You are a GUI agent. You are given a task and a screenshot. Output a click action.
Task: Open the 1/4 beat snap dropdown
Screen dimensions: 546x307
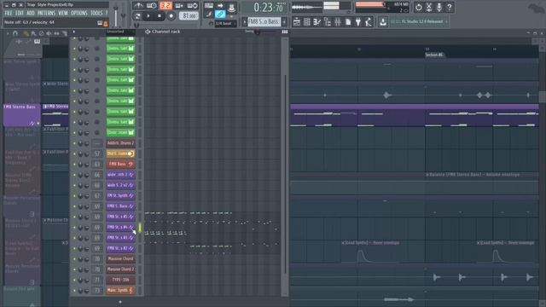(x=225, y=23)
